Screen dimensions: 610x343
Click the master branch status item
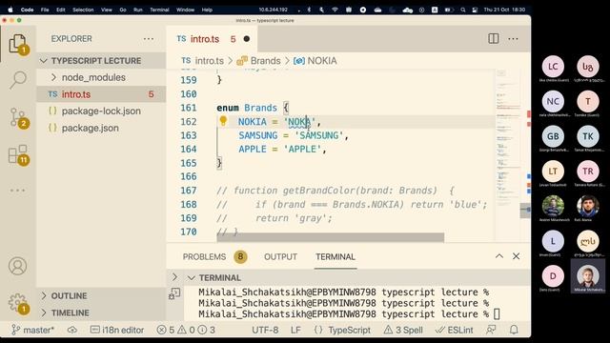pos(32,330)
